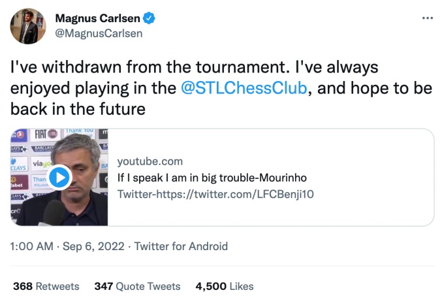The image size is (444, 303).
Task: View the 368 Retweets list
Action: click(x=46, y=286)
